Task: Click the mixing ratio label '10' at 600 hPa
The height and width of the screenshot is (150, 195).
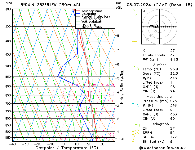Action: click(94, 85)
